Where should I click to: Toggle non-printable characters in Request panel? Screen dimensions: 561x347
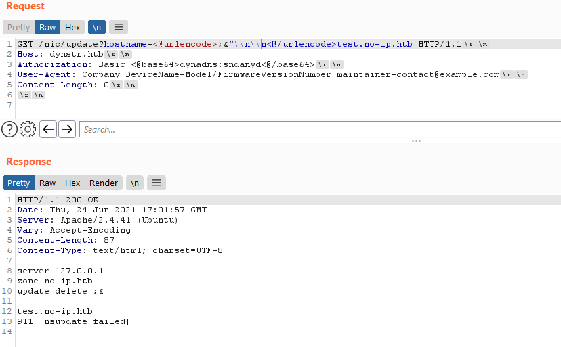point(97,28)
